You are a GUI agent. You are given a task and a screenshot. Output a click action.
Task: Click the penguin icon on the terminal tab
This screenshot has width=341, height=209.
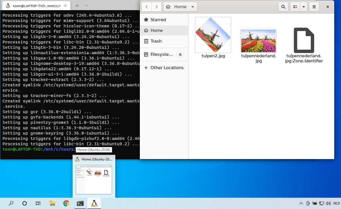pos(8,6)
